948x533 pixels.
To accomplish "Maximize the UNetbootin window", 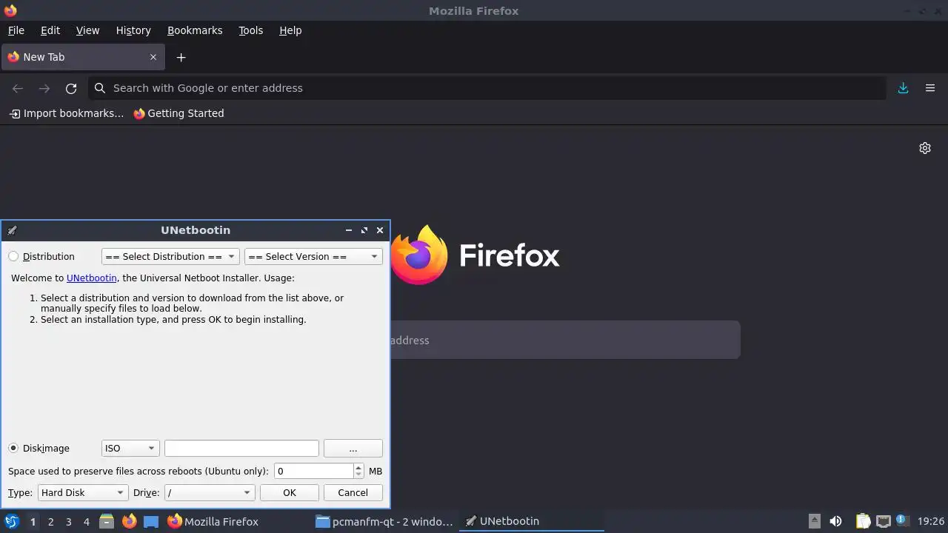I will [364, 230].
